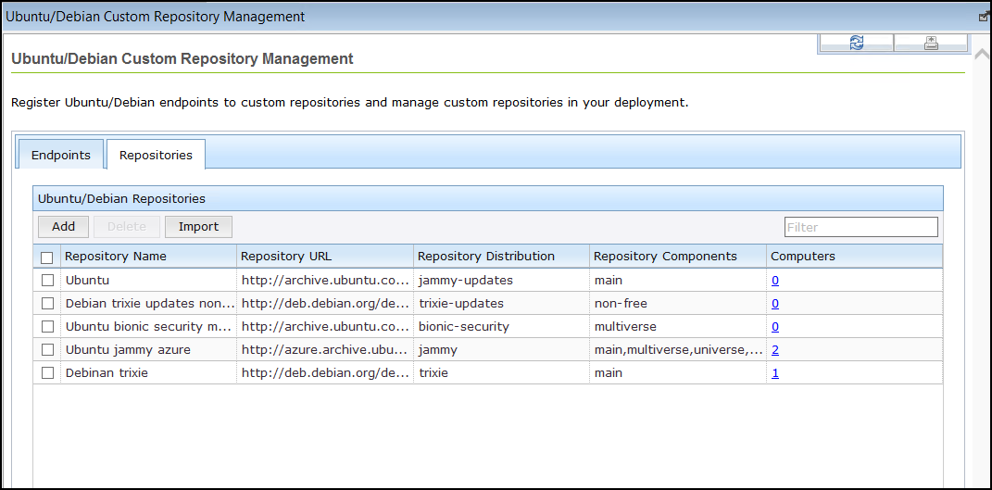This screenshot has height=490, width=992.
Task: Click the pop-out window icon
Action: (x=985, y=17)
